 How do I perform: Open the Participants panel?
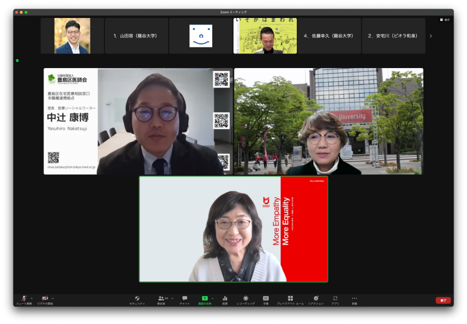click(161, 299)
